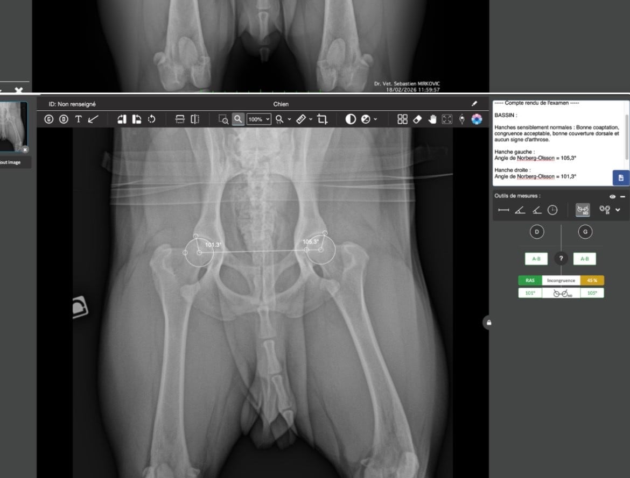The image size is (630, 478).
Task: Expand more measurement tools chevron
Action: click(618, 210)
